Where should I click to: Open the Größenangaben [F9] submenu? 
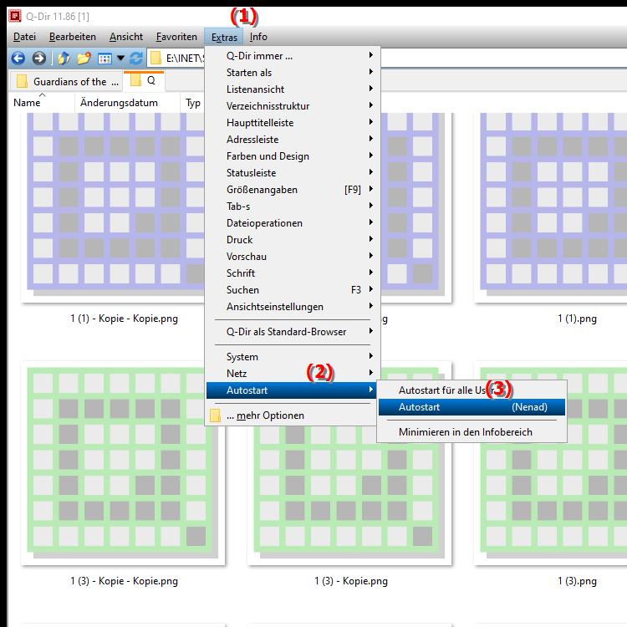pos(293,190)
